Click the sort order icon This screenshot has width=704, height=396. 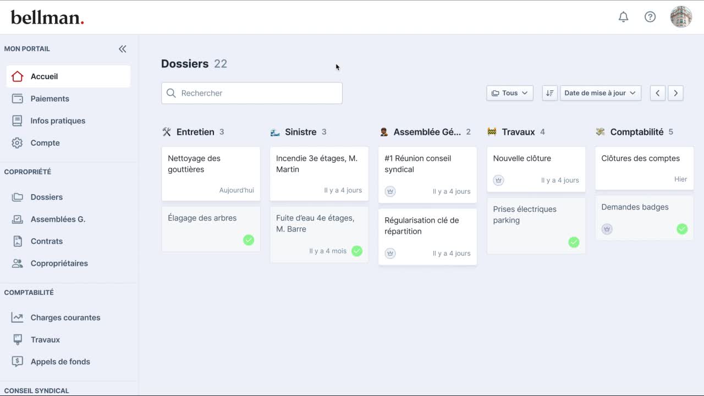549,93
